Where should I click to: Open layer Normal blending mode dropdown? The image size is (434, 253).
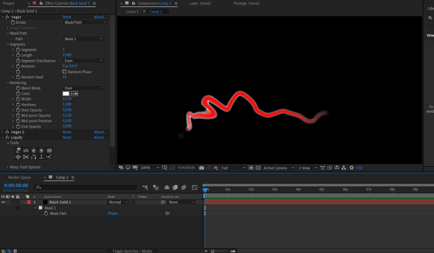[118, 202]
